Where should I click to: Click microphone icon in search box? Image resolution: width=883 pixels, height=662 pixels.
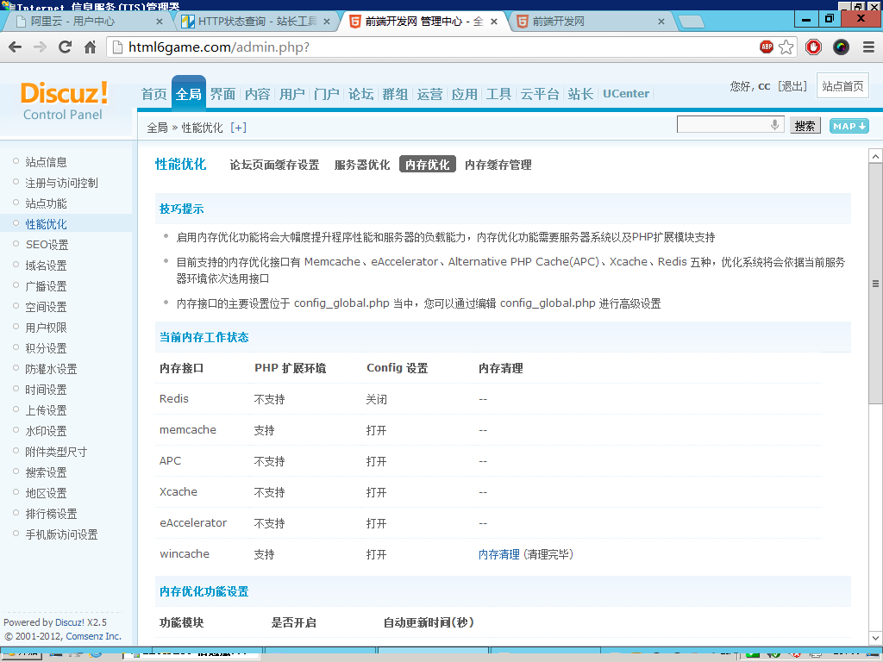[x=775, y=124]
